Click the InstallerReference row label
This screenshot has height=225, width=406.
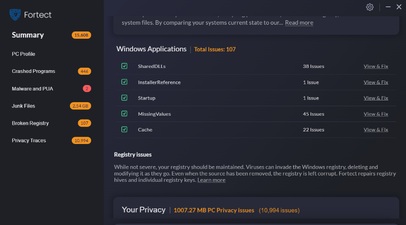[x=159, y=82]
